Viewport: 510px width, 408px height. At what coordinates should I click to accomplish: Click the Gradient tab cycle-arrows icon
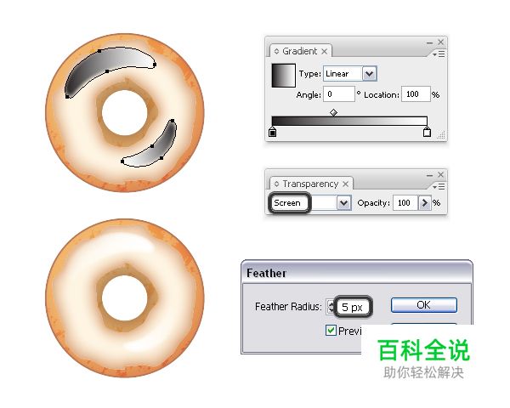[x=276, y=51]
